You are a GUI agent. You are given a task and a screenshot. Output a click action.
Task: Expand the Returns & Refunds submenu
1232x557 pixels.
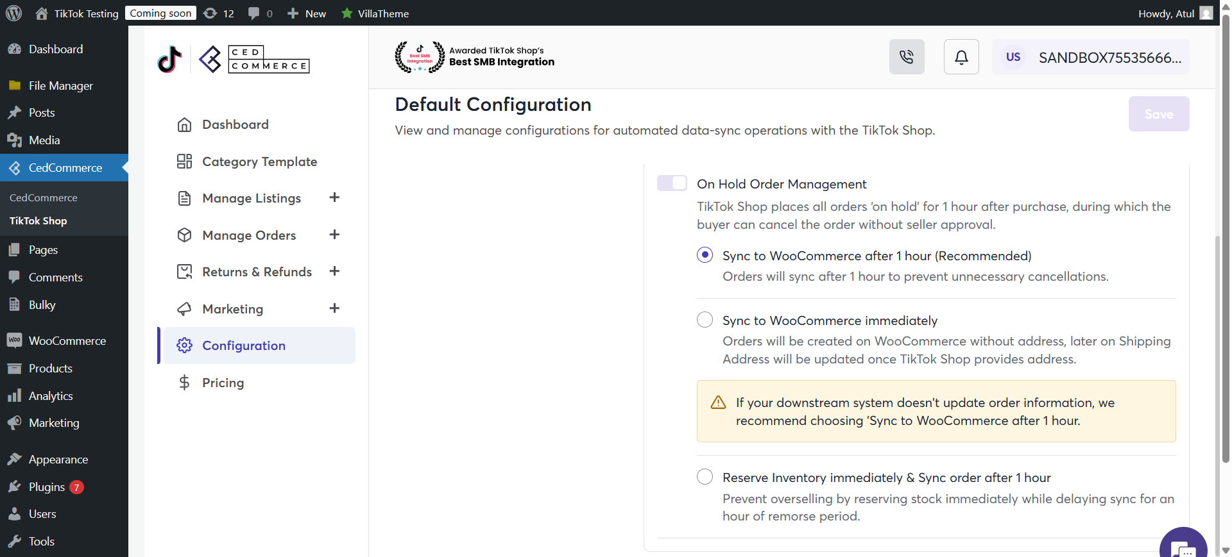coord(334,271)
